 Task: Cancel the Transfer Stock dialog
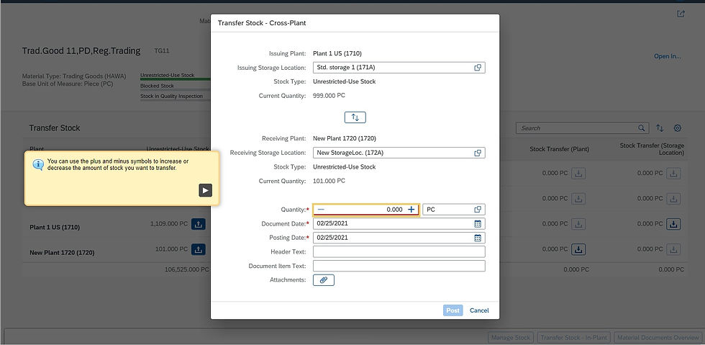point(479,310)
